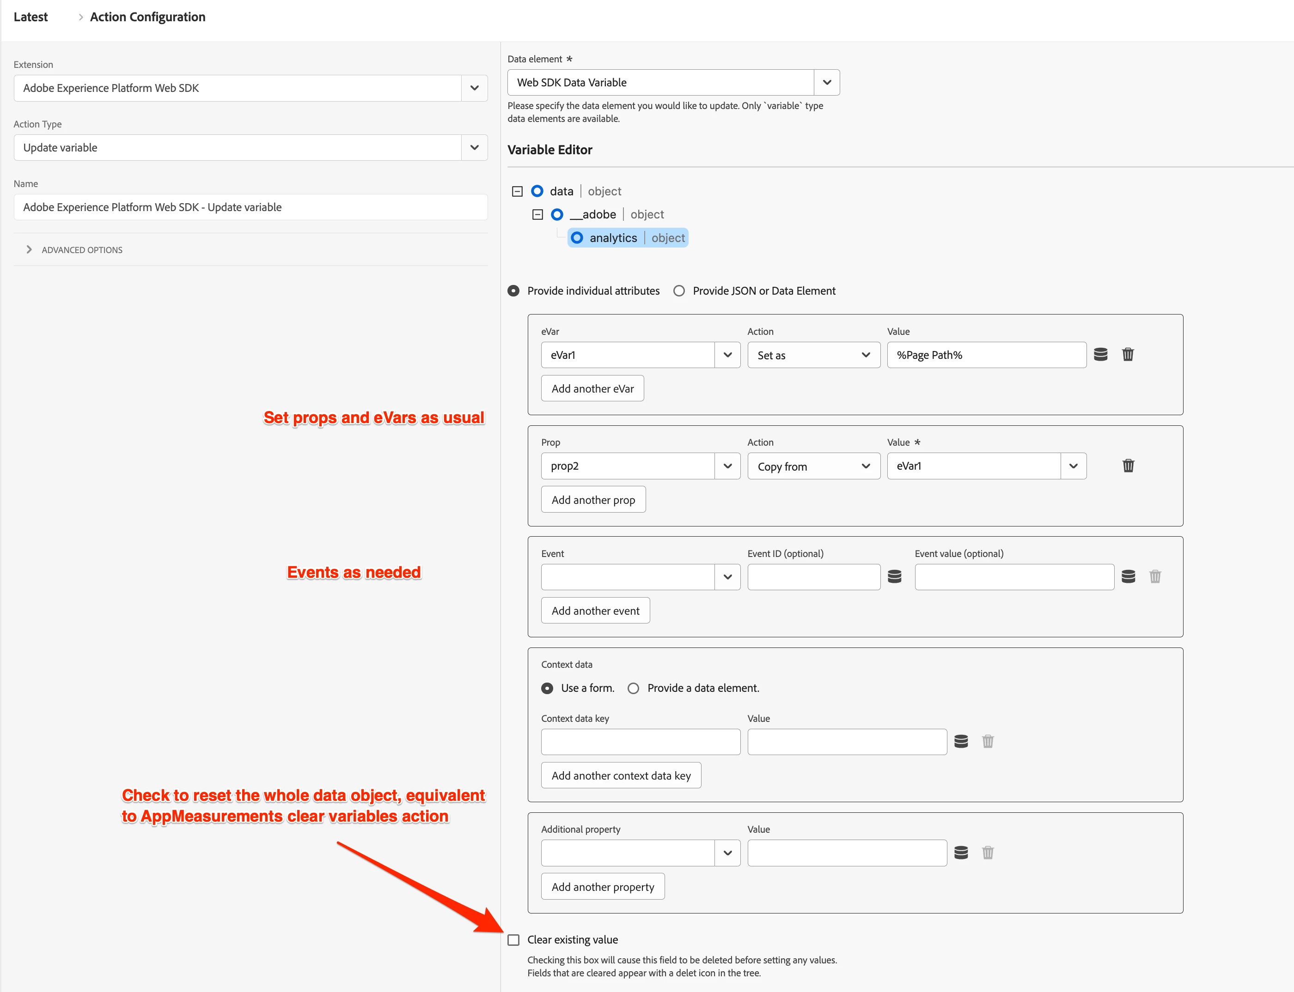Click Add another context data key button
Image resolution: width=1294 pixels, height=992 pixels.
[x=620, y=776]
